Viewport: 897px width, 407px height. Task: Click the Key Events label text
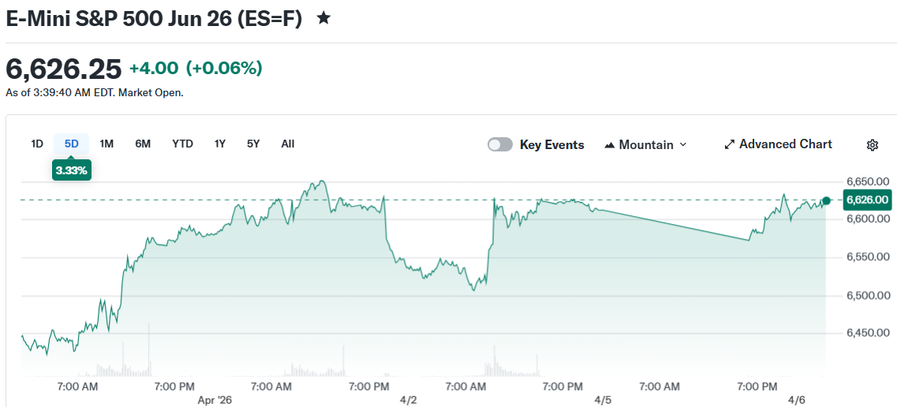pyautogui.click(x=551, y=144)
